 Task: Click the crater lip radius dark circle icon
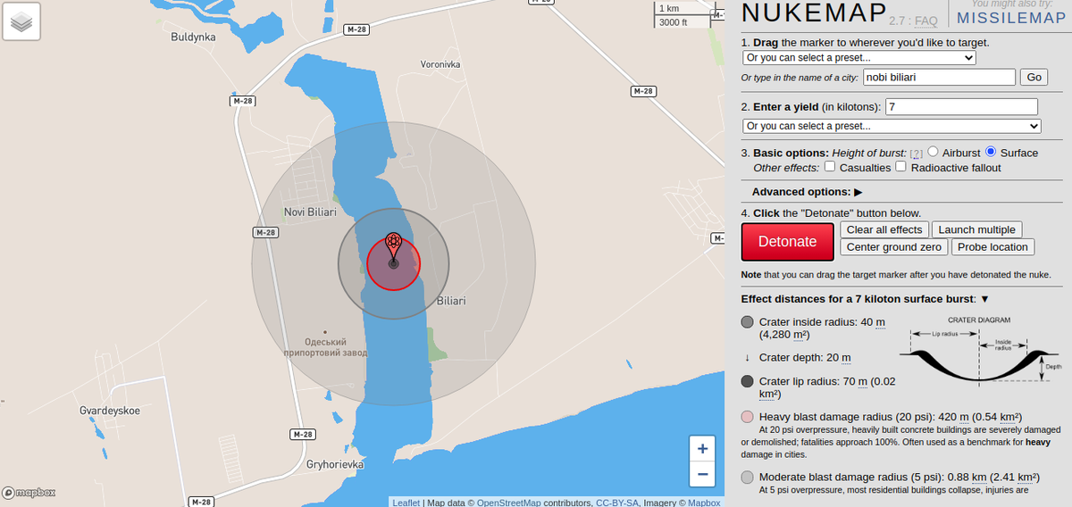pos(748,381)
